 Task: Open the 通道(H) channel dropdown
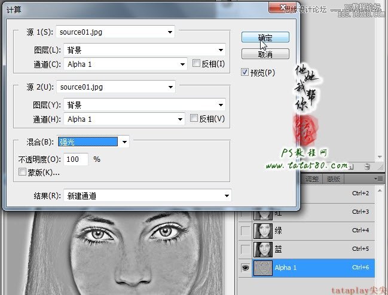click(124, 119)
